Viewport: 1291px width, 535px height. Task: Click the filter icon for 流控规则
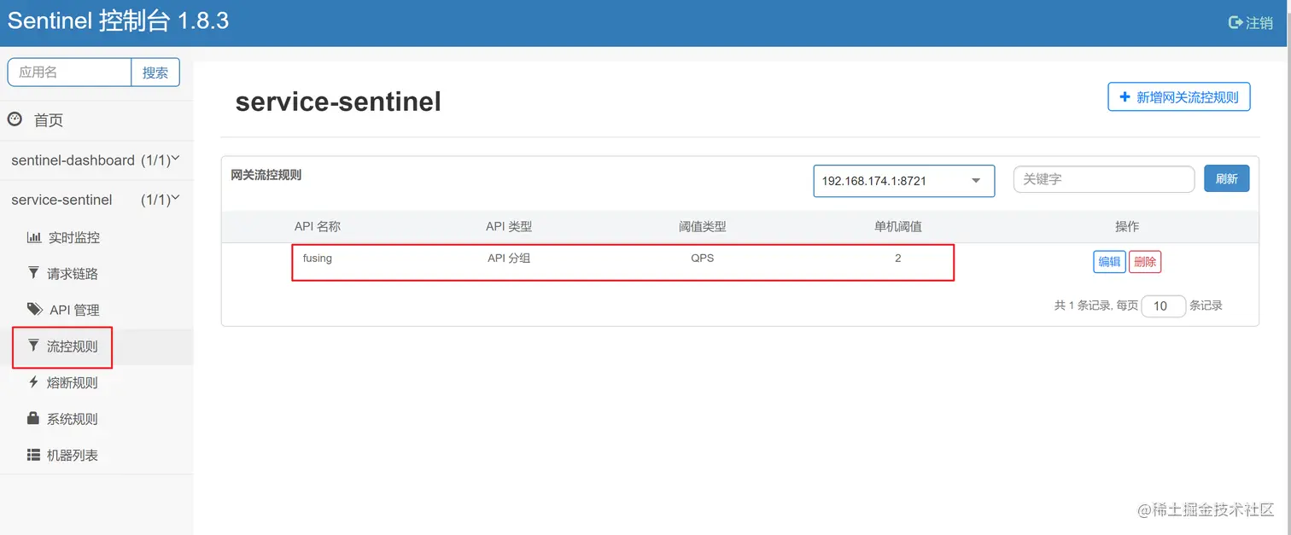[33, 346]
